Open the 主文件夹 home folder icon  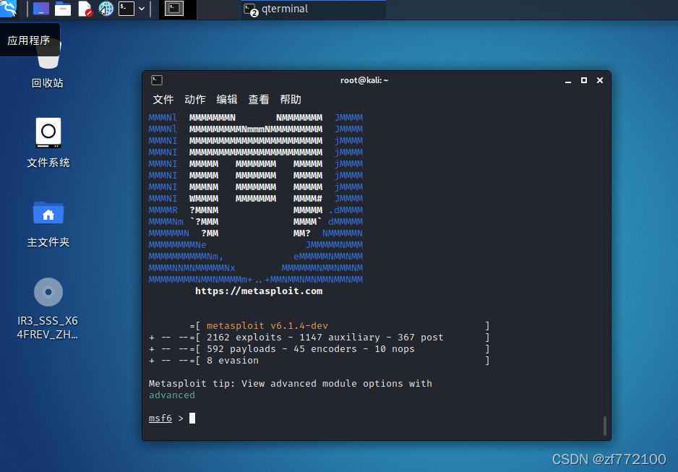pyautogui.click(x=48, y=223)
